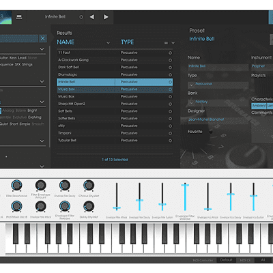Mark Drumologic row's circle
This screenshot has width=273, height=273.
[x=170, y=74]
